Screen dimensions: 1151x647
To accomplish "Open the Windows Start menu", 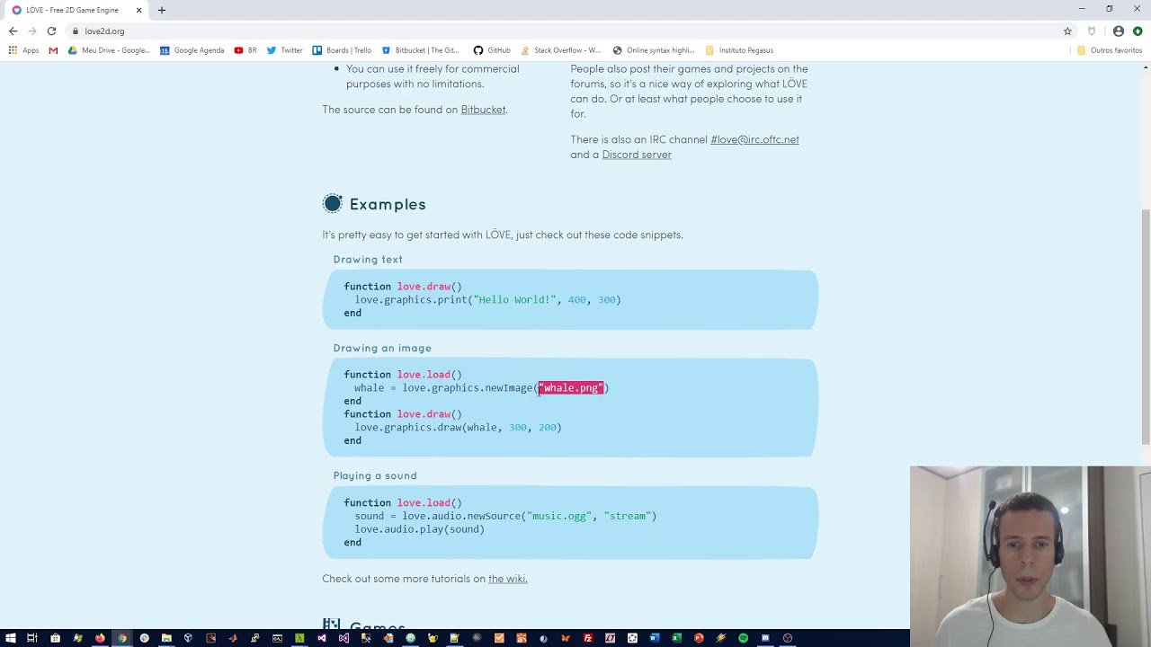I will coord(10,638).
